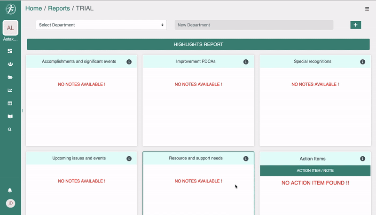This screenshot has width=376, height=215.
Task: Open the hamburger menu at top right
Action: click(367, 9)
